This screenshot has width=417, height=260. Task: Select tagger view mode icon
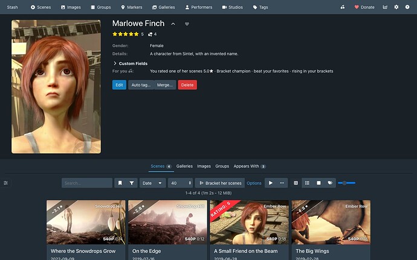tap(330, 183)
